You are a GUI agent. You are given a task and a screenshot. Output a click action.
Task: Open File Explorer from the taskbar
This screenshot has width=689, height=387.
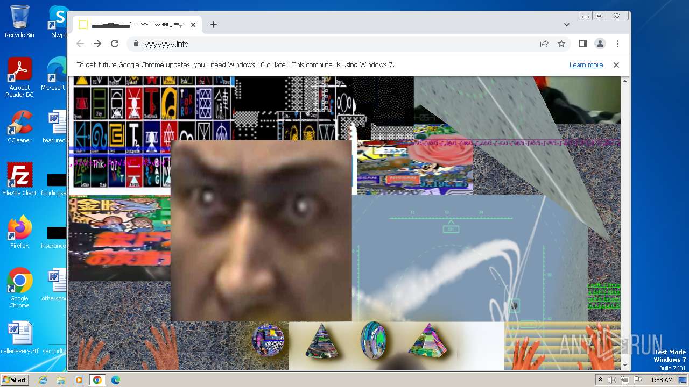point(61,380)
